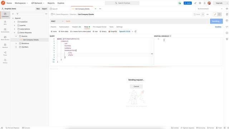229x129 pixels.
Task: Open the Environments sidebar panel
Action: click(5, 30)
